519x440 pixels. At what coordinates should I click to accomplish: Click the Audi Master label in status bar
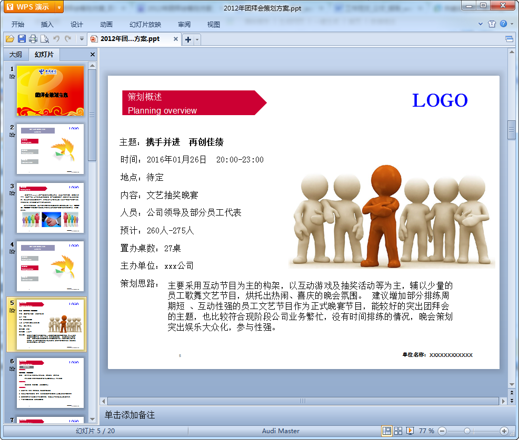coord(281,431)
